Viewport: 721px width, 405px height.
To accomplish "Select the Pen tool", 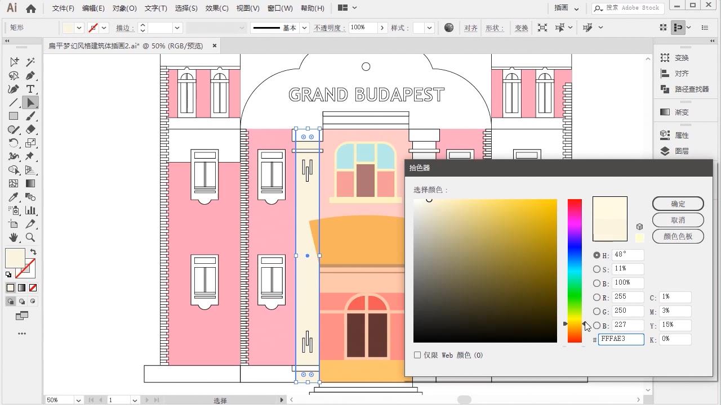I will 30,75.
